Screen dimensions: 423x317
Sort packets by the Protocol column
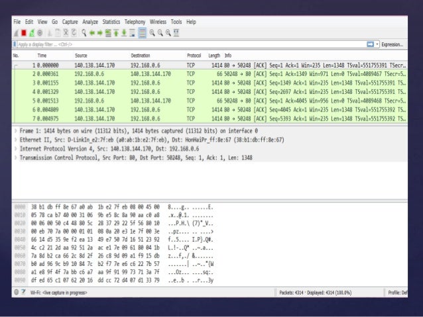point(194,56)
